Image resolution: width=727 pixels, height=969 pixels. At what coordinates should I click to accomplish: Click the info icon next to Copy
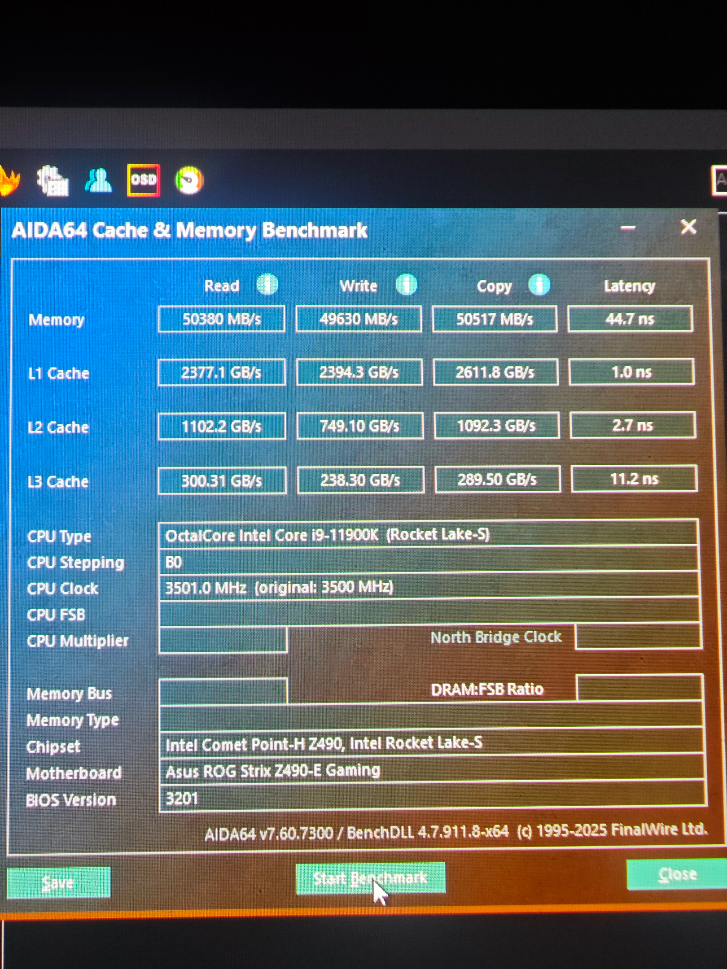(539, 284)
